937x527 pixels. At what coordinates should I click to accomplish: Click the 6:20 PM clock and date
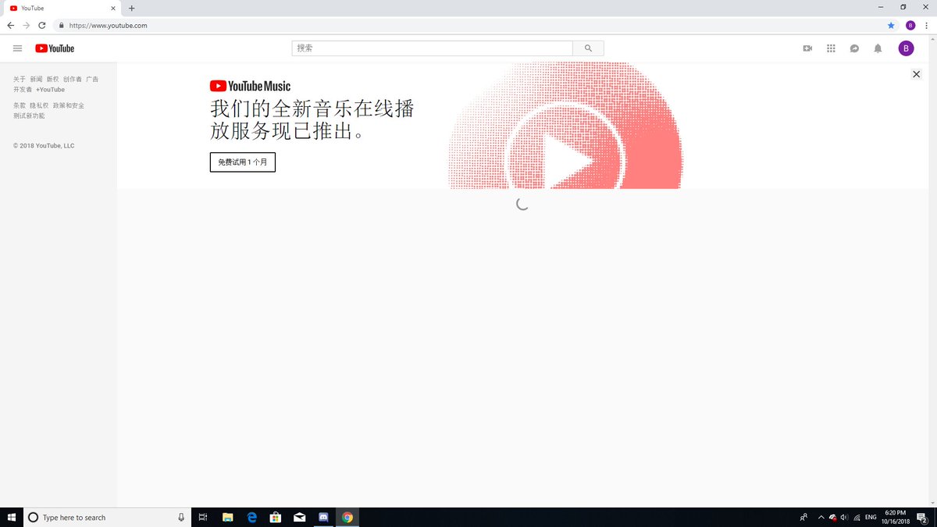(896, 517)
